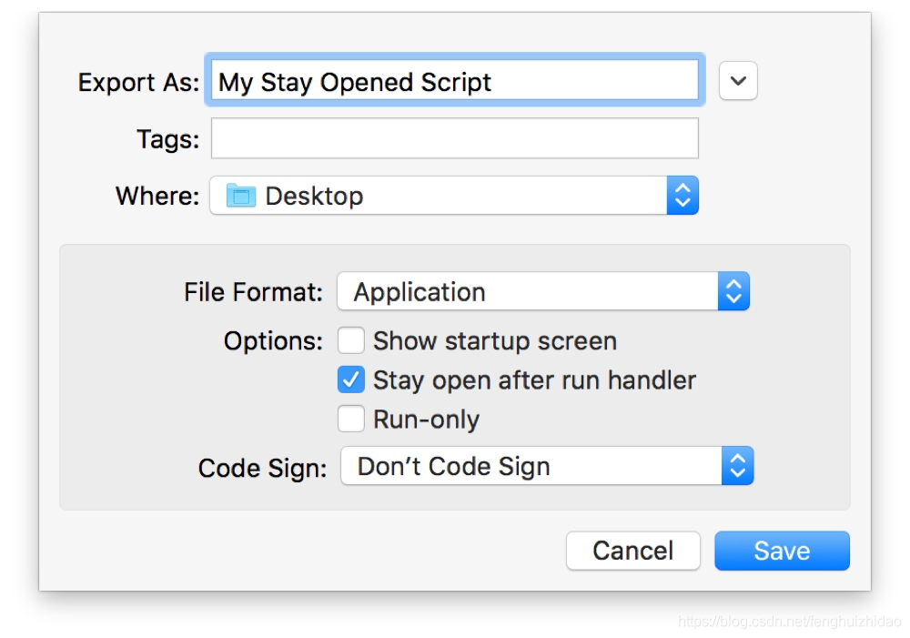910x638 pixels.
Task: Open the File Format popup showing Application
Action: [543, 291]
